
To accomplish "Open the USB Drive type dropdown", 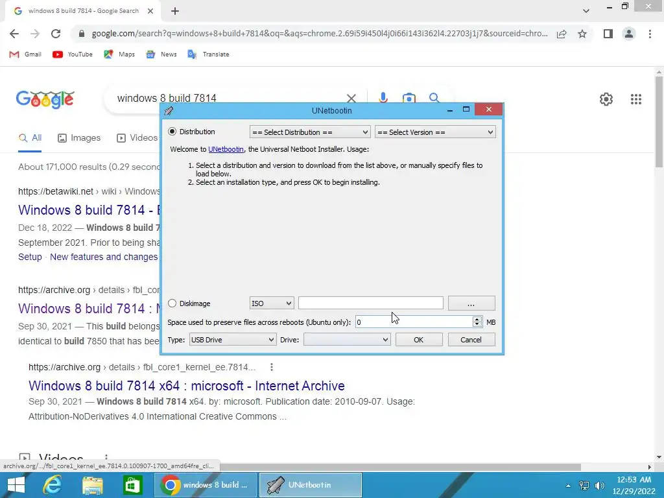I will (x=233, y=340).
